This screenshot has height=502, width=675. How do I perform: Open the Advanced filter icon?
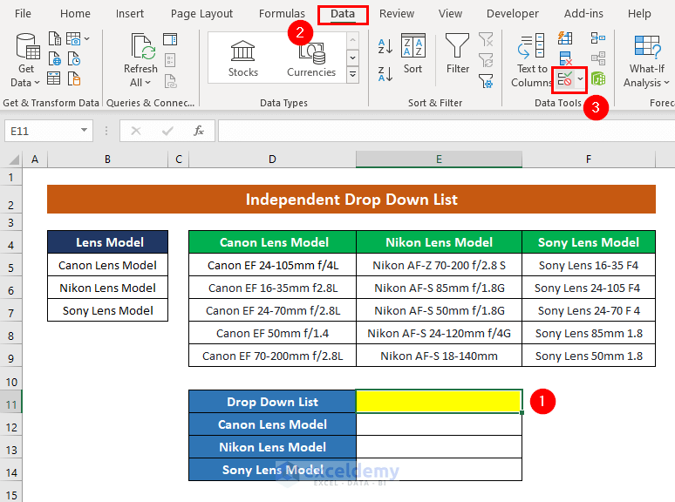(x=486, y=80)
